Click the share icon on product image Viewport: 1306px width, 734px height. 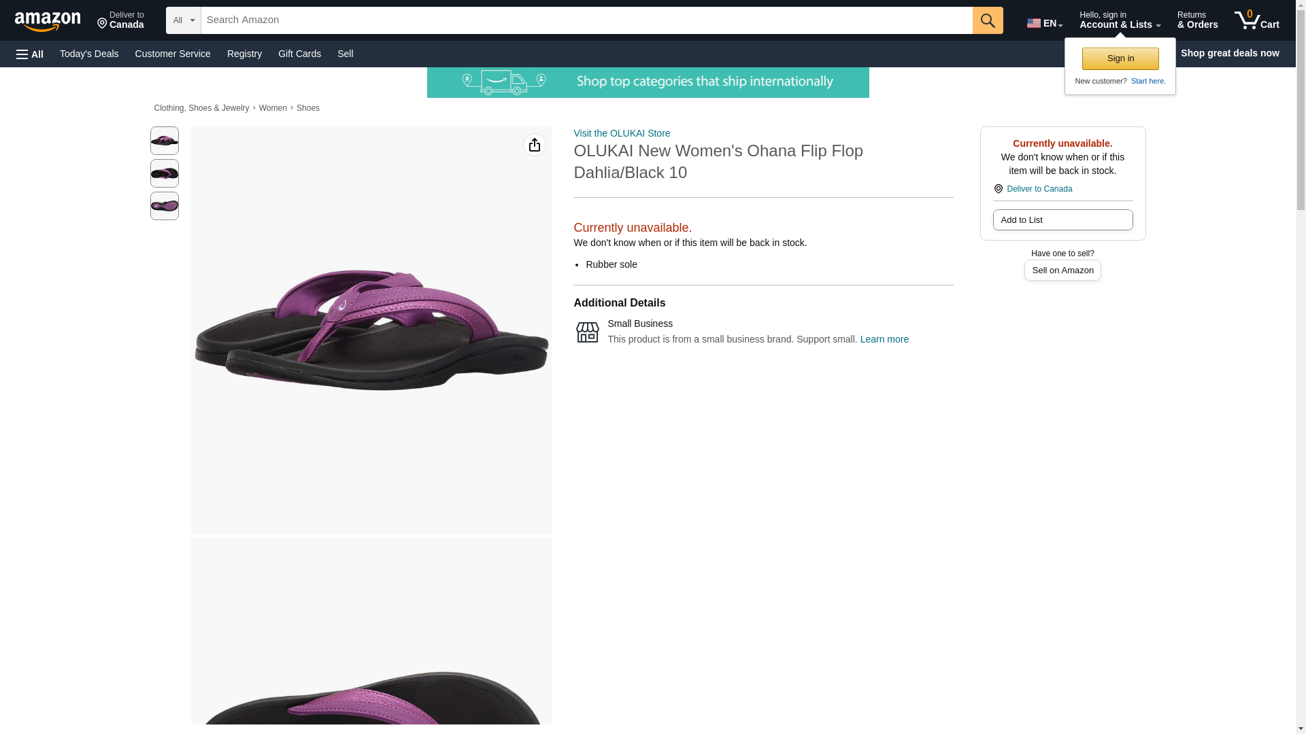[534, 145]
